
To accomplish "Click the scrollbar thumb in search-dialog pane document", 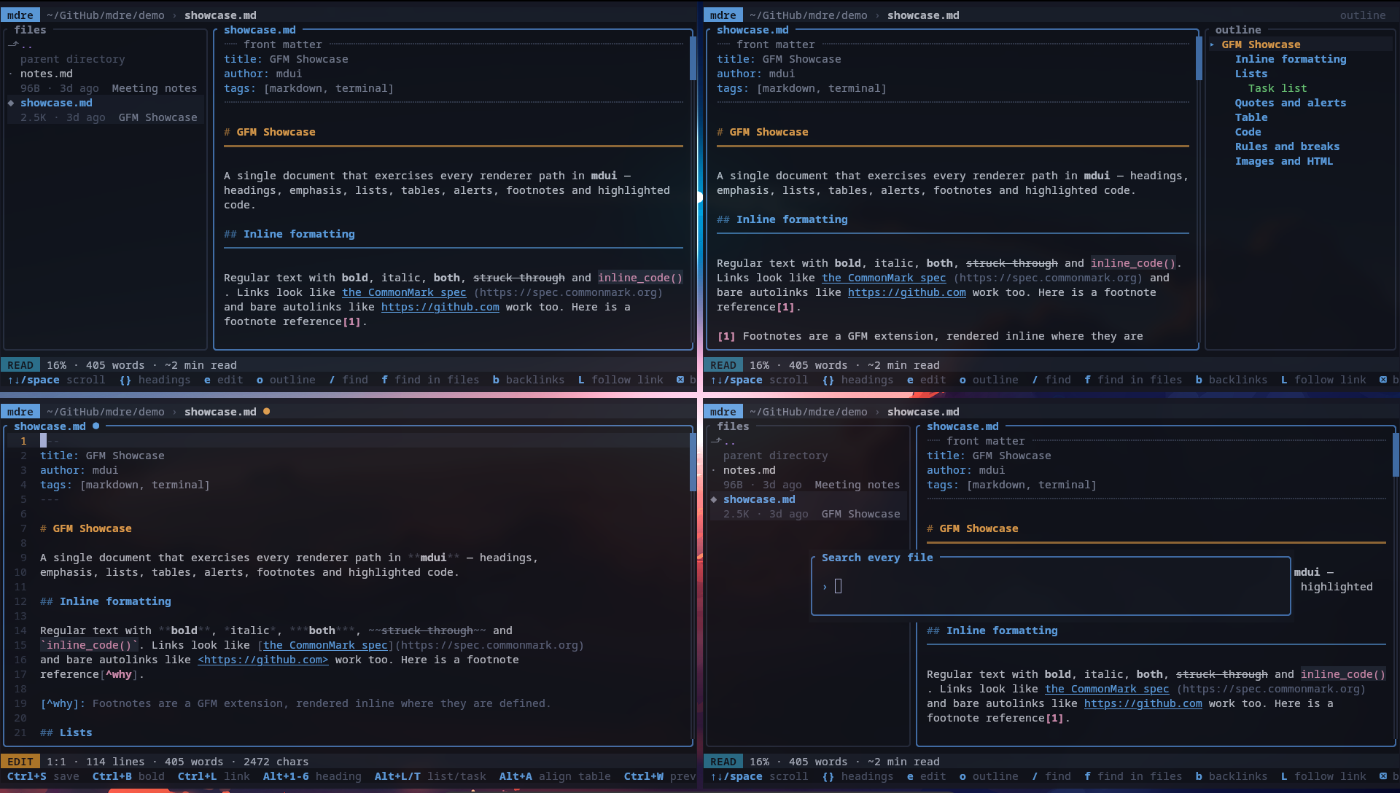I will (x=1396, y=455).
